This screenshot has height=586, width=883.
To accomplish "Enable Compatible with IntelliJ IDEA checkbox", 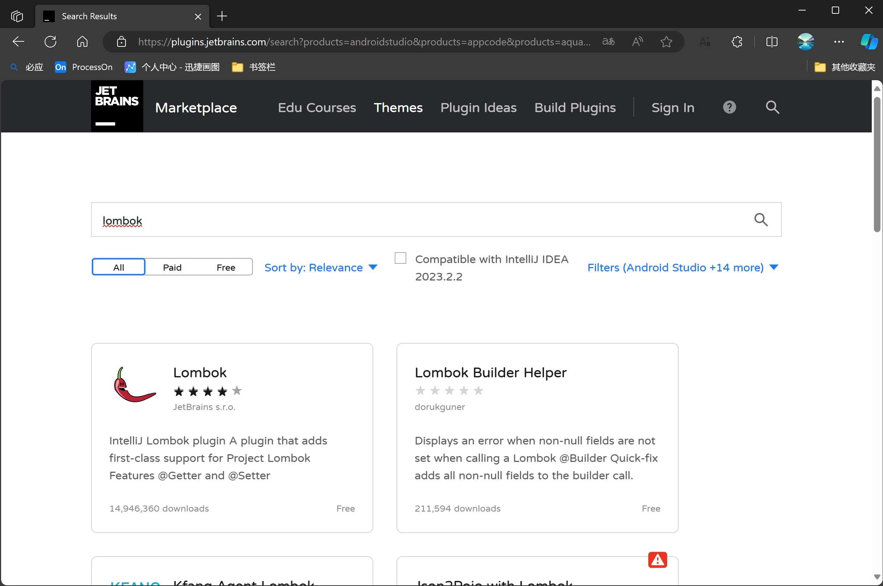I will [x=400, y=258].
